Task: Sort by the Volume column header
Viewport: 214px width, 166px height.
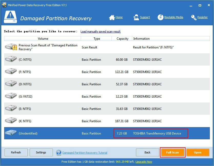Action: [x=43, y=39]
